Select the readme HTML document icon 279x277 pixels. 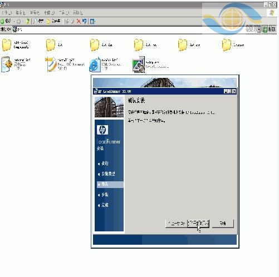95,65
